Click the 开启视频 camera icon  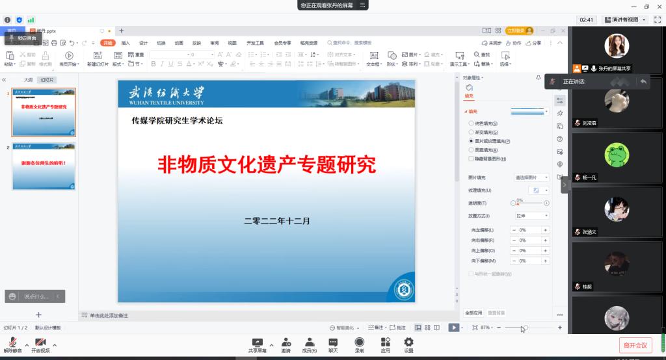40,342
